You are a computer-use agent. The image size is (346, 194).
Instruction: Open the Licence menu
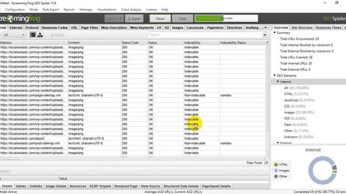click(151, 10)
